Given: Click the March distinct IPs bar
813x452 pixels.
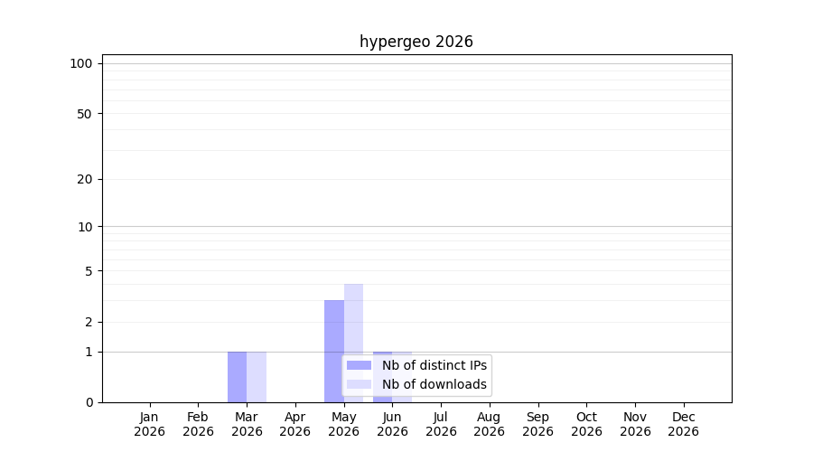Looking at the screenshot, I should tap(237, 377).
